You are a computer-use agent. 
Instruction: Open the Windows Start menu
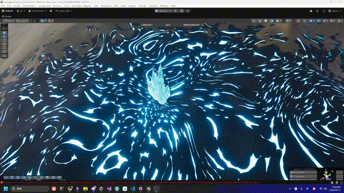point(6,189)
